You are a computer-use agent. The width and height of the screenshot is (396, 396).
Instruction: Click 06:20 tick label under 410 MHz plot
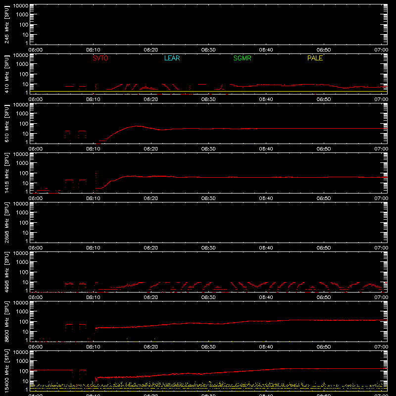click(x=151, y=99)
